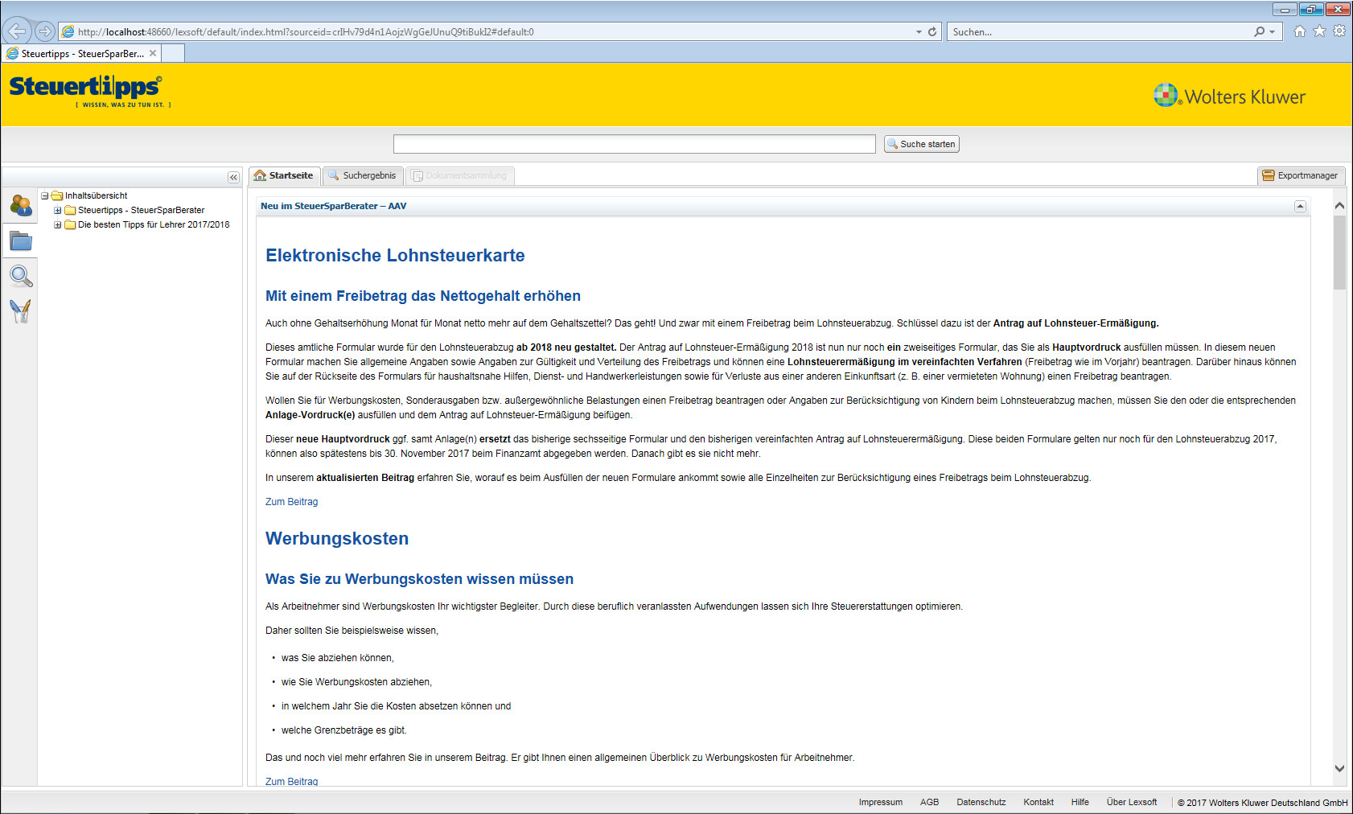Open the AGB footer link
The image size is (1353, 814).
pos(930,802)
